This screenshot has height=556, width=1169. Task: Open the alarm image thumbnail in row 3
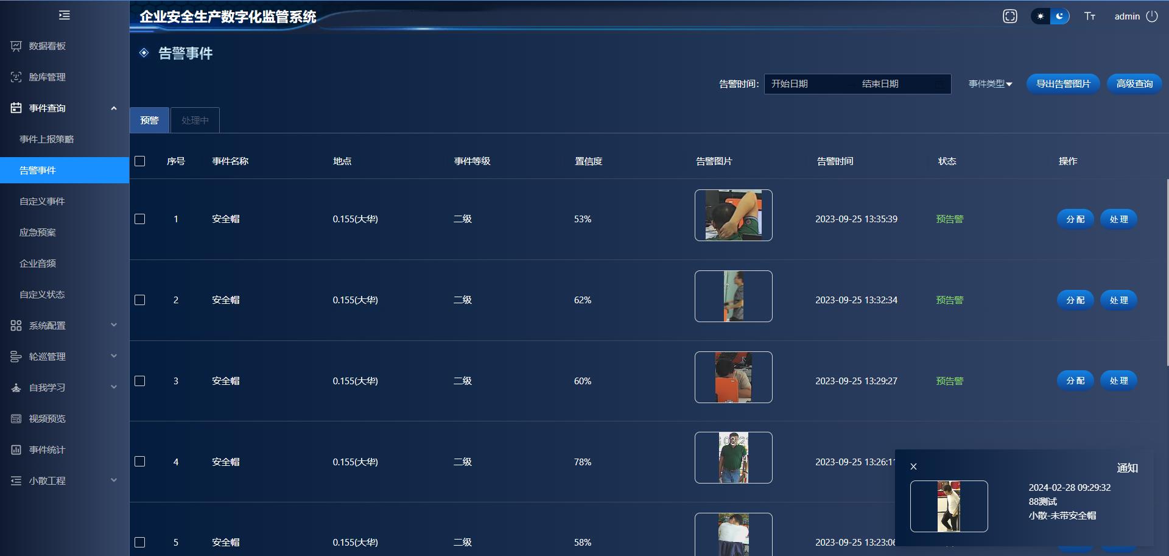pos(734,378)
